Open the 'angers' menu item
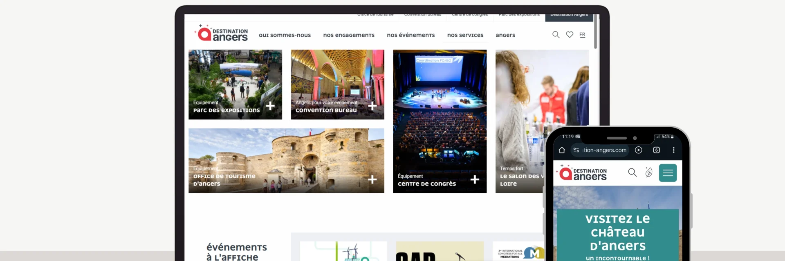 coord(505,35)
